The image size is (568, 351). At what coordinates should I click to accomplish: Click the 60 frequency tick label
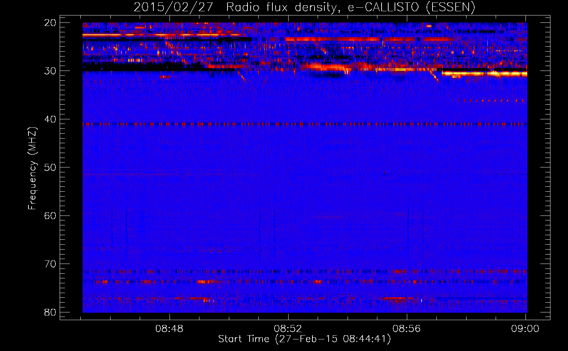pyautogui.click(x=50, y=216)
